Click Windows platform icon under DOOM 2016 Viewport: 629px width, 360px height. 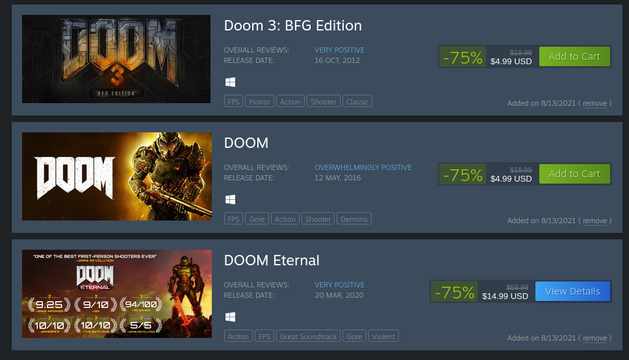230,199
